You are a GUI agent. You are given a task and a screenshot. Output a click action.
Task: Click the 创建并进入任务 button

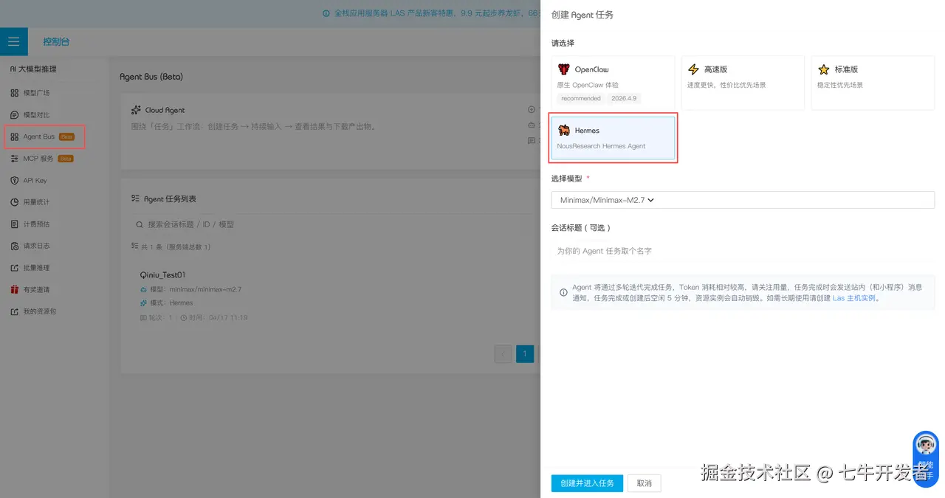point(586,483)
